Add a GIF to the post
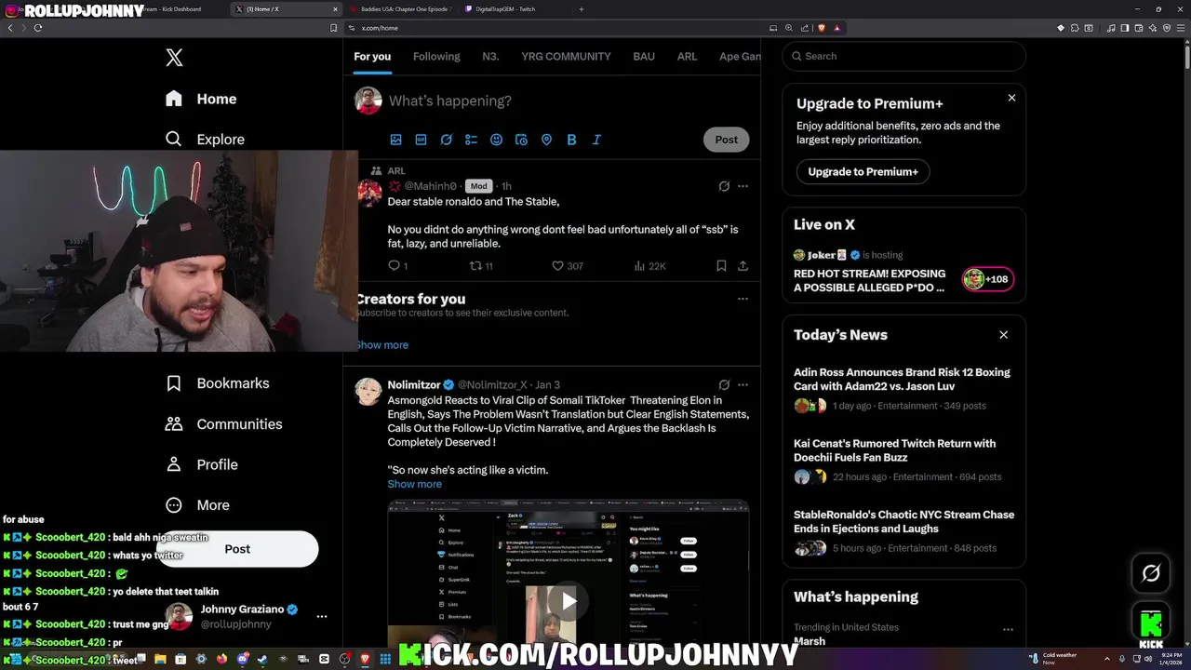This screenshot has width=1191, height=670. pos(421,140)
